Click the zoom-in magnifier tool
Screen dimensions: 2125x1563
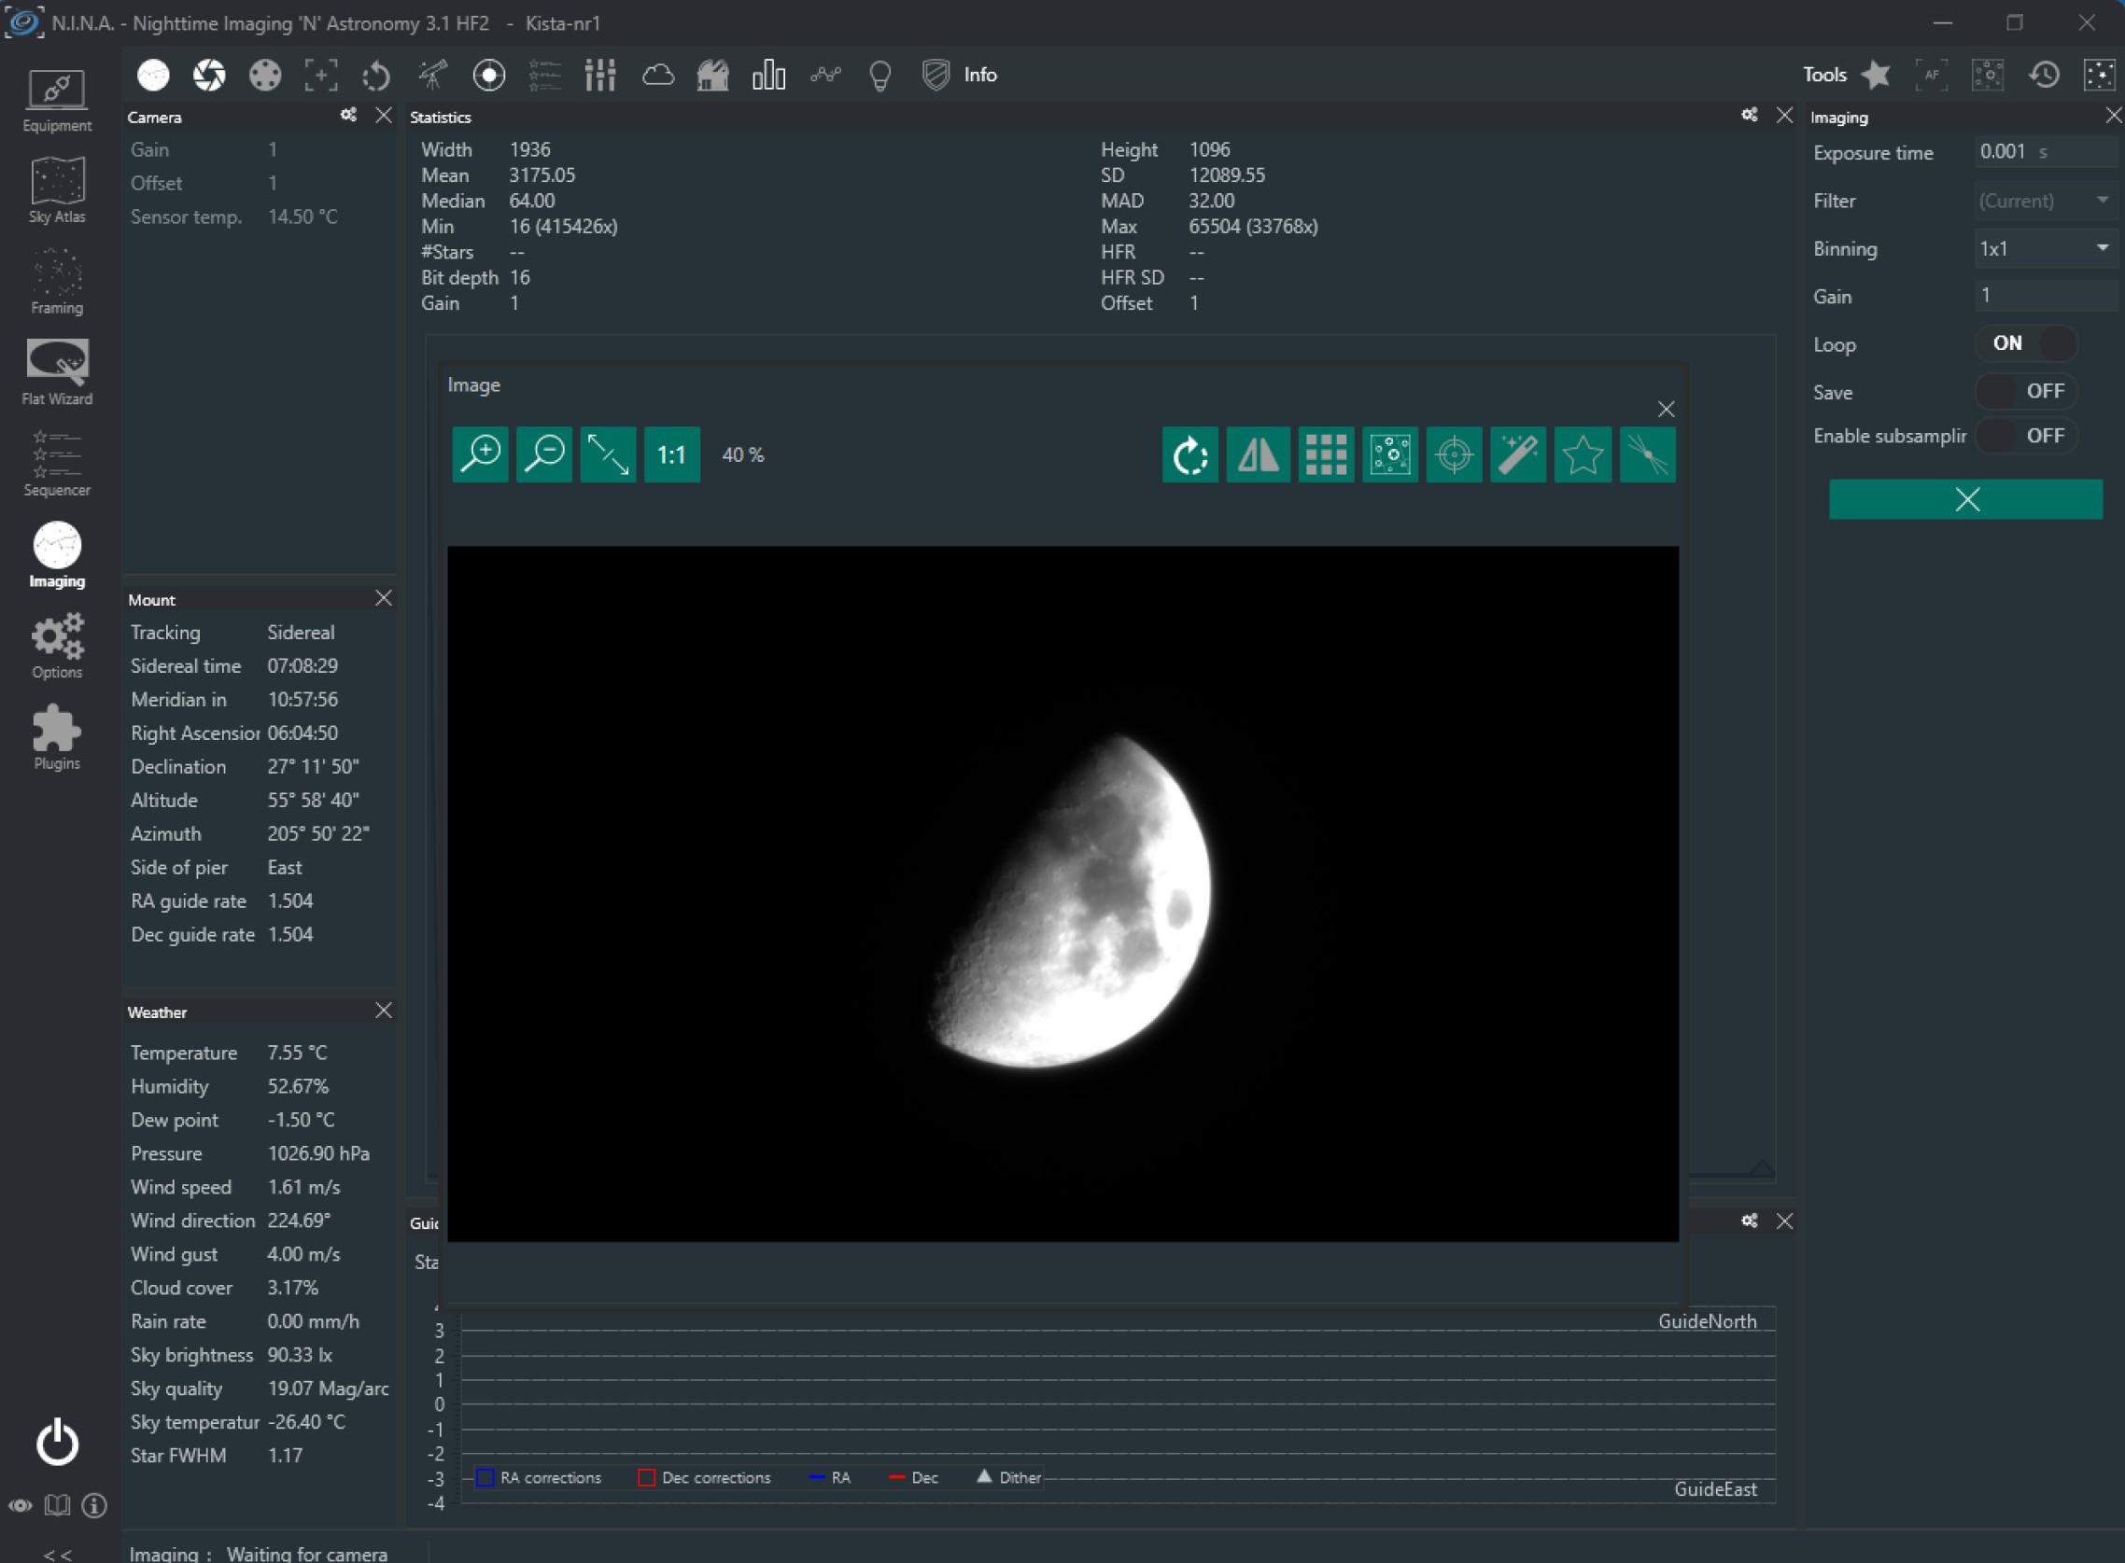pyautogui.click(x=480, y=454)
